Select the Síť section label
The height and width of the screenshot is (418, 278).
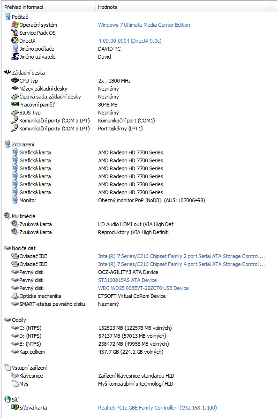point(15,400)
